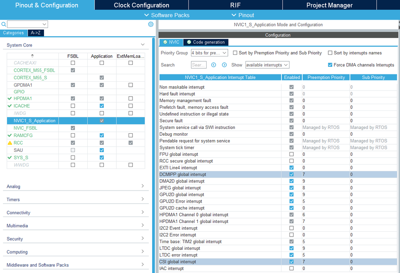Screen dimensions: 400x273
Task: Select CORTEX_M55_S in the peripheral list
Action: point(30,78)
